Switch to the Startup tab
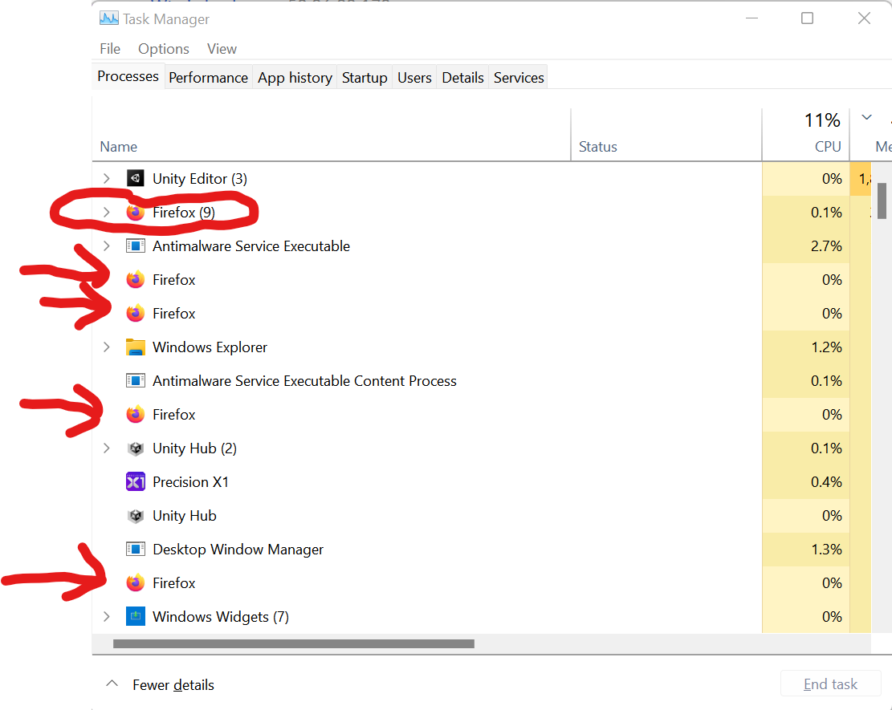 tap(365, 77)
